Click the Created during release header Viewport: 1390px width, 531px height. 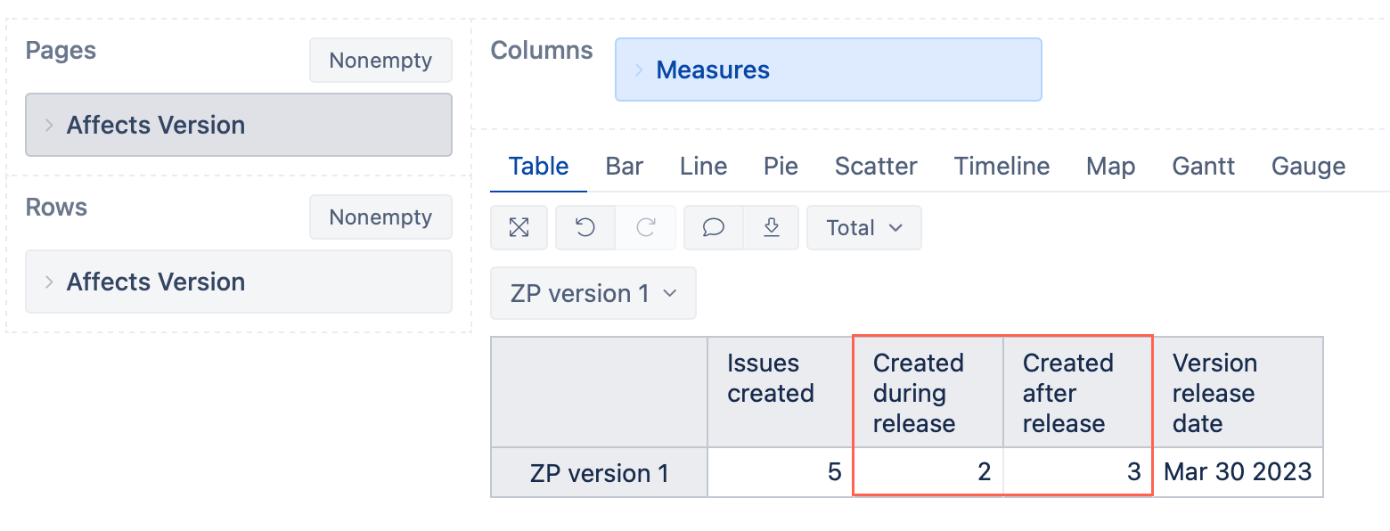click(x=928, y=392)
